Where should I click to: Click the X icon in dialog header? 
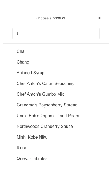(99, 18)
